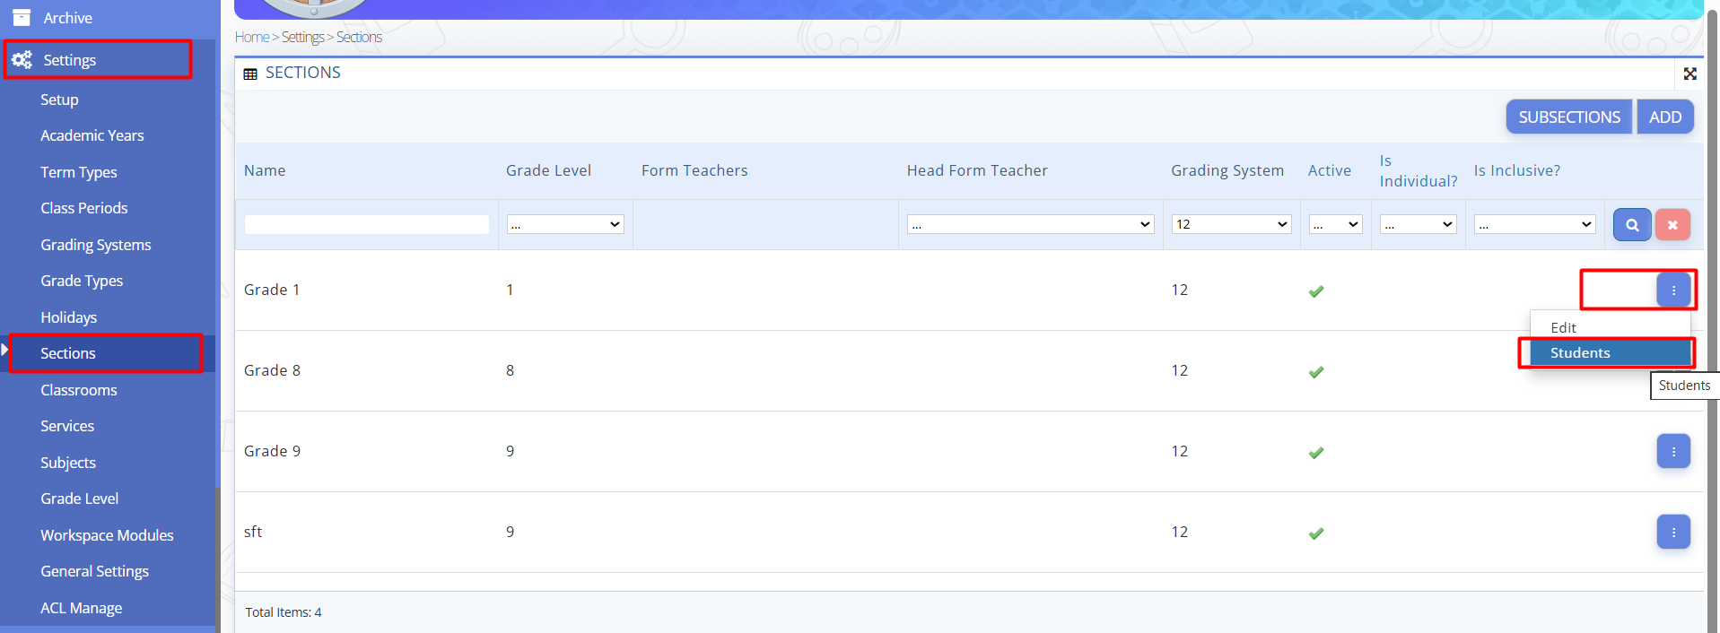This screenshot has width=1720, height=633.
Task: Open the Active filter dropdown
Action: (1335, 224)
